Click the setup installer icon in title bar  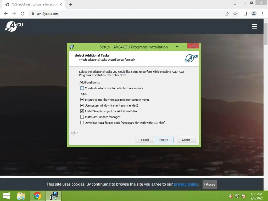pyautogui.click(x=72, y=47)
